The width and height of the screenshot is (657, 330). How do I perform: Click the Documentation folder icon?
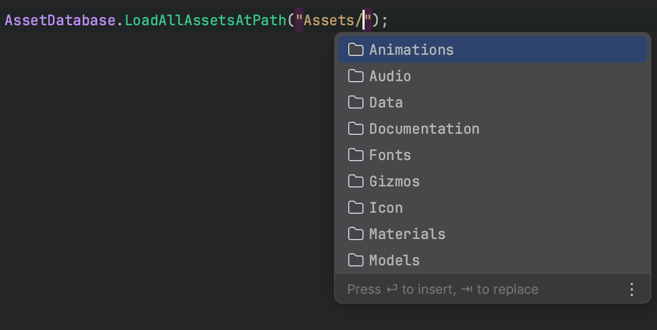tap(356, 129)
